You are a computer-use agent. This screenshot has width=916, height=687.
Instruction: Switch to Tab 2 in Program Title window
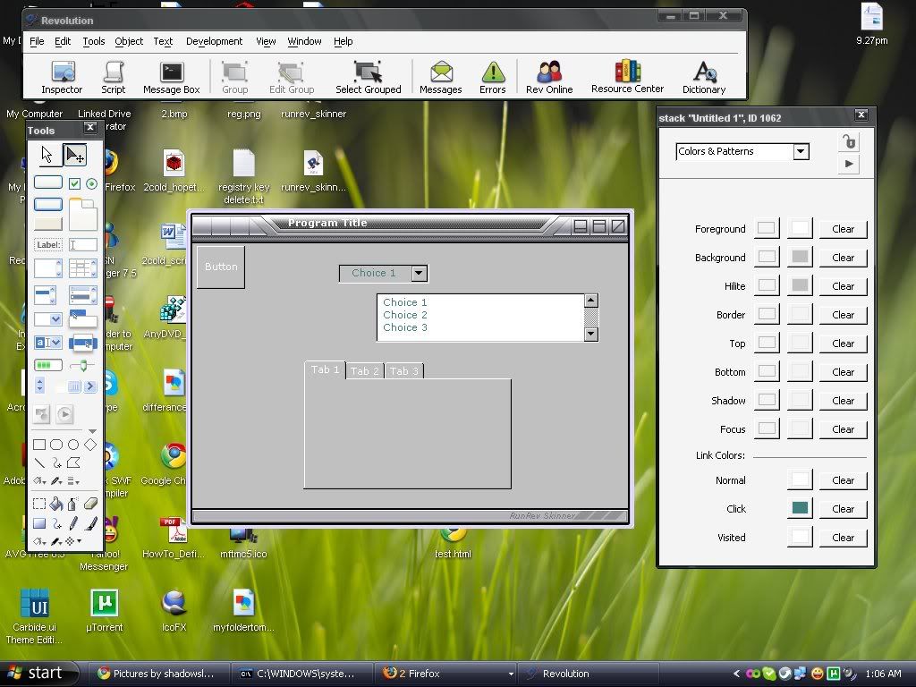(365, 371)
